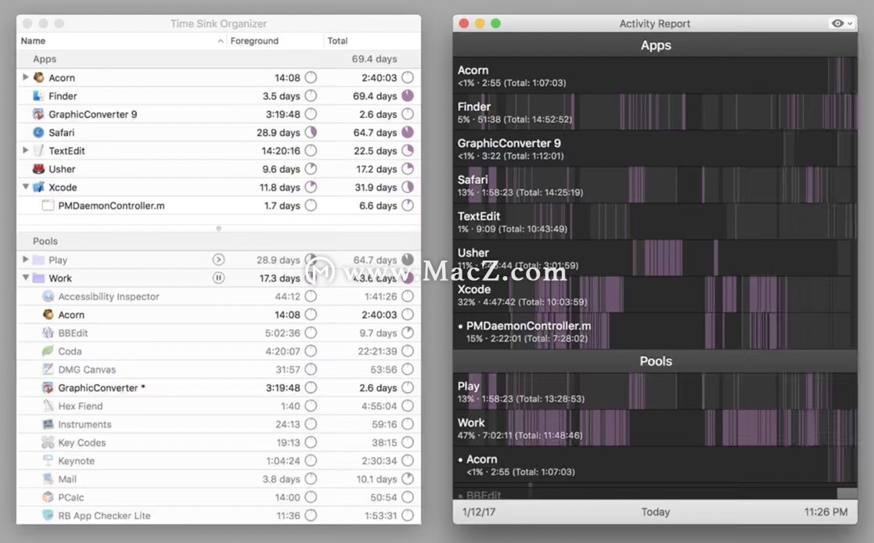Click the 1/12/17 start date in Activity Report

pos(479,512)
